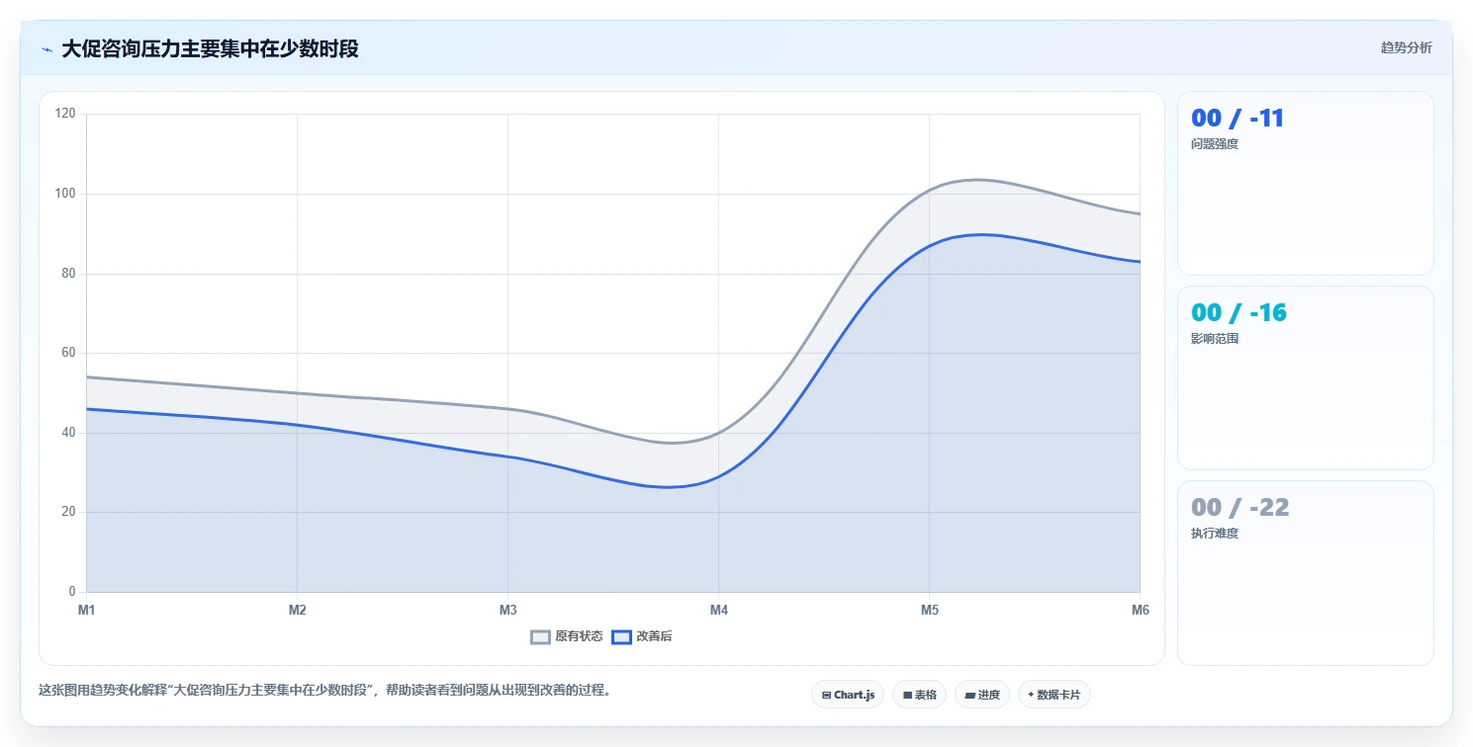
Task: Click the M1 x-axis label
Action: [x=87, y=611]
